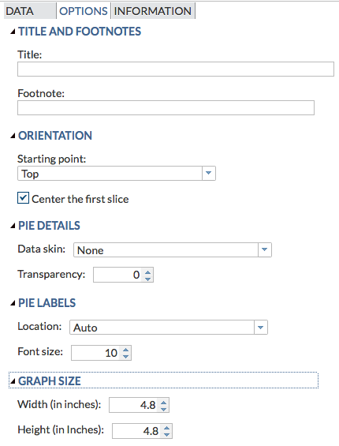
Task: Increase Font size with the up arrow
Action: (x=126, y=350)
